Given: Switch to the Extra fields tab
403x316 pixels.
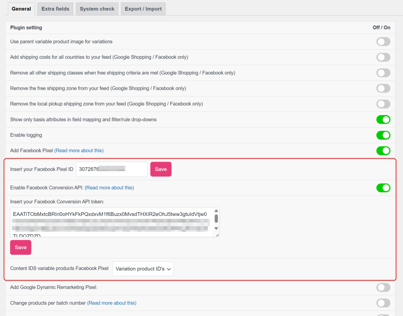Looking at the screenshot, I should tap(55, 9).
